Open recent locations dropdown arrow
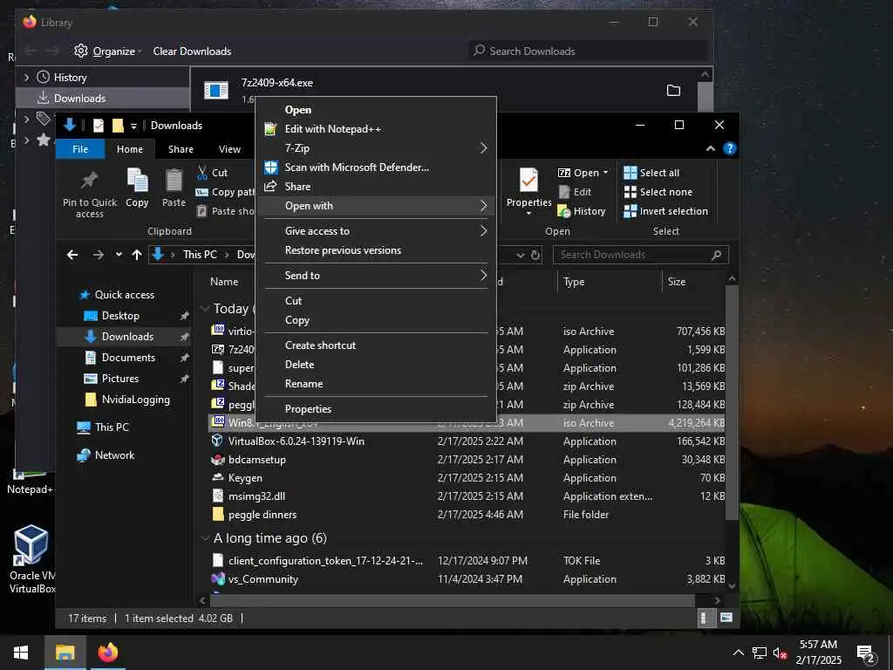893x670 pixels. coord(119,255)
